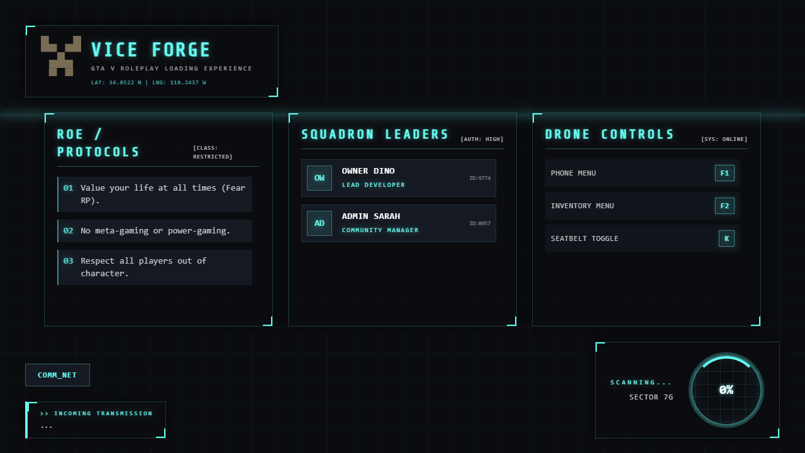Click the K key badge

point(726,238)
